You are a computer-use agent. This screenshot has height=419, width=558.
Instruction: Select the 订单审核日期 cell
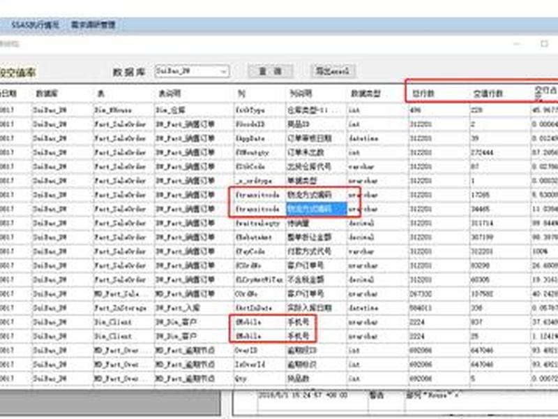[317, 138]
